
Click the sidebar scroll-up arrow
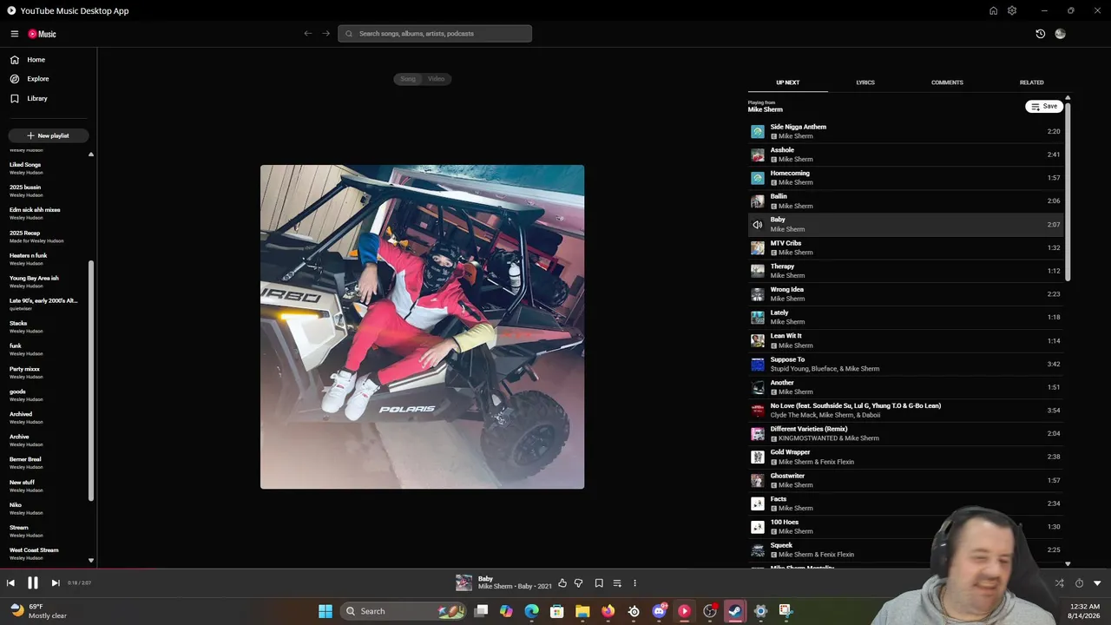[91, 155]
